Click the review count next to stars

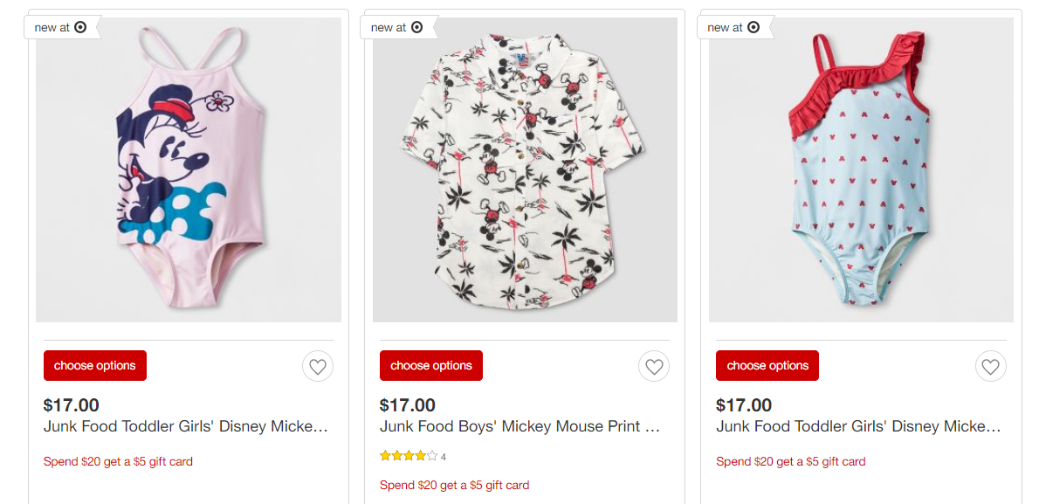[444, 457]
